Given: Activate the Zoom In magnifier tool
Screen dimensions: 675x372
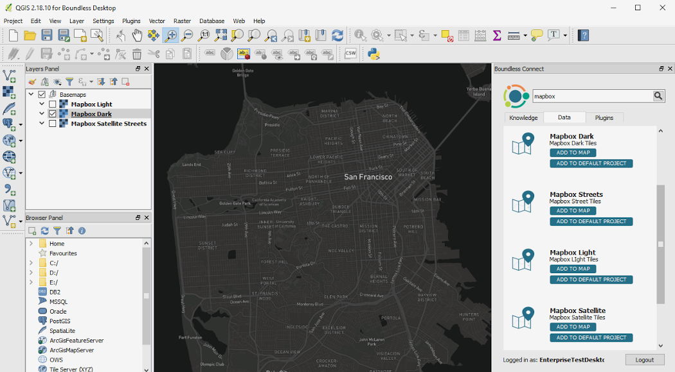Looking at the screenshot, I should pos(170,36).
